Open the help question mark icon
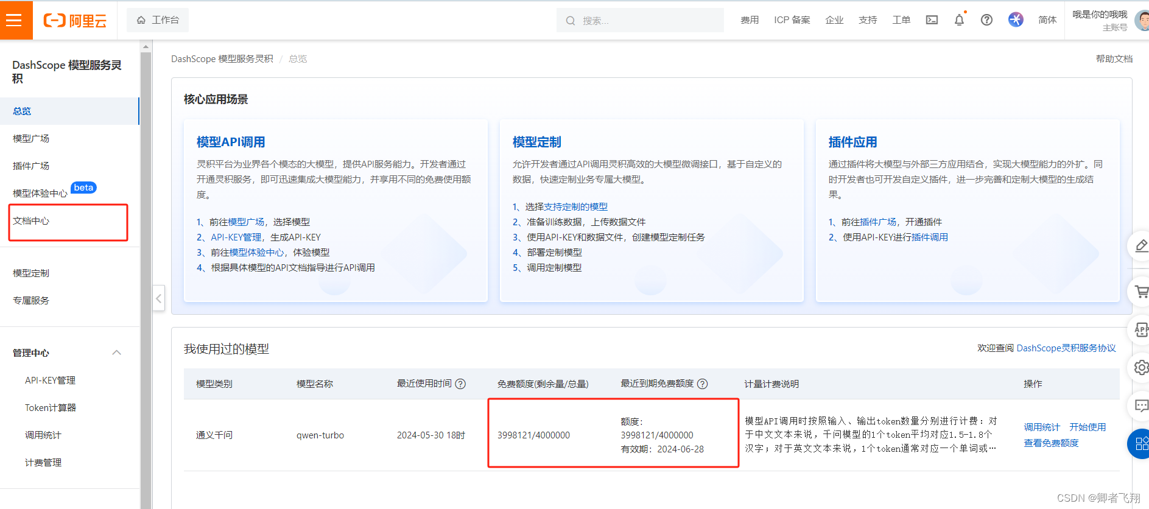This screenshot has height=509, width=1149. pyautogui.click(x=986, y=20)
